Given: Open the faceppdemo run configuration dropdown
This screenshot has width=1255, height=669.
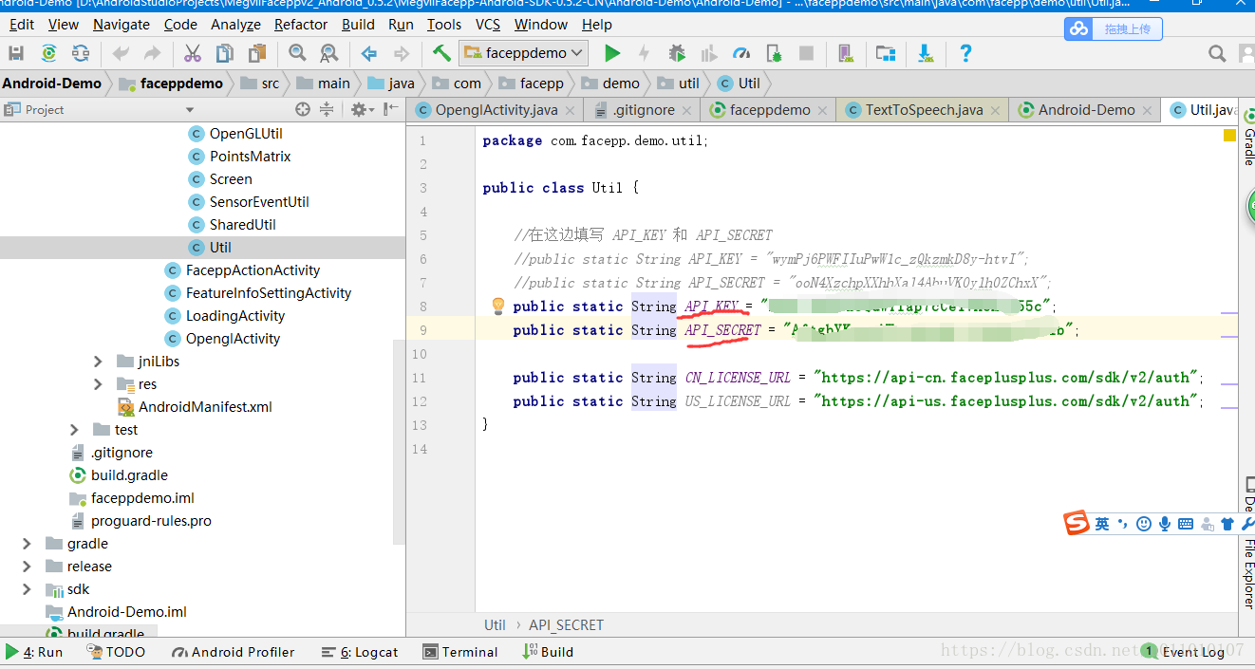Looking at the screenshot, I should coord(524,53).
